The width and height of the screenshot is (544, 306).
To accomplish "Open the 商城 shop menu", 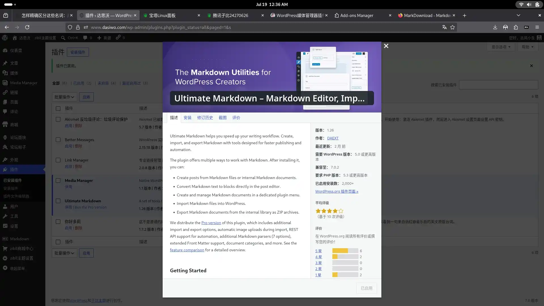I will tap(23, 125).
